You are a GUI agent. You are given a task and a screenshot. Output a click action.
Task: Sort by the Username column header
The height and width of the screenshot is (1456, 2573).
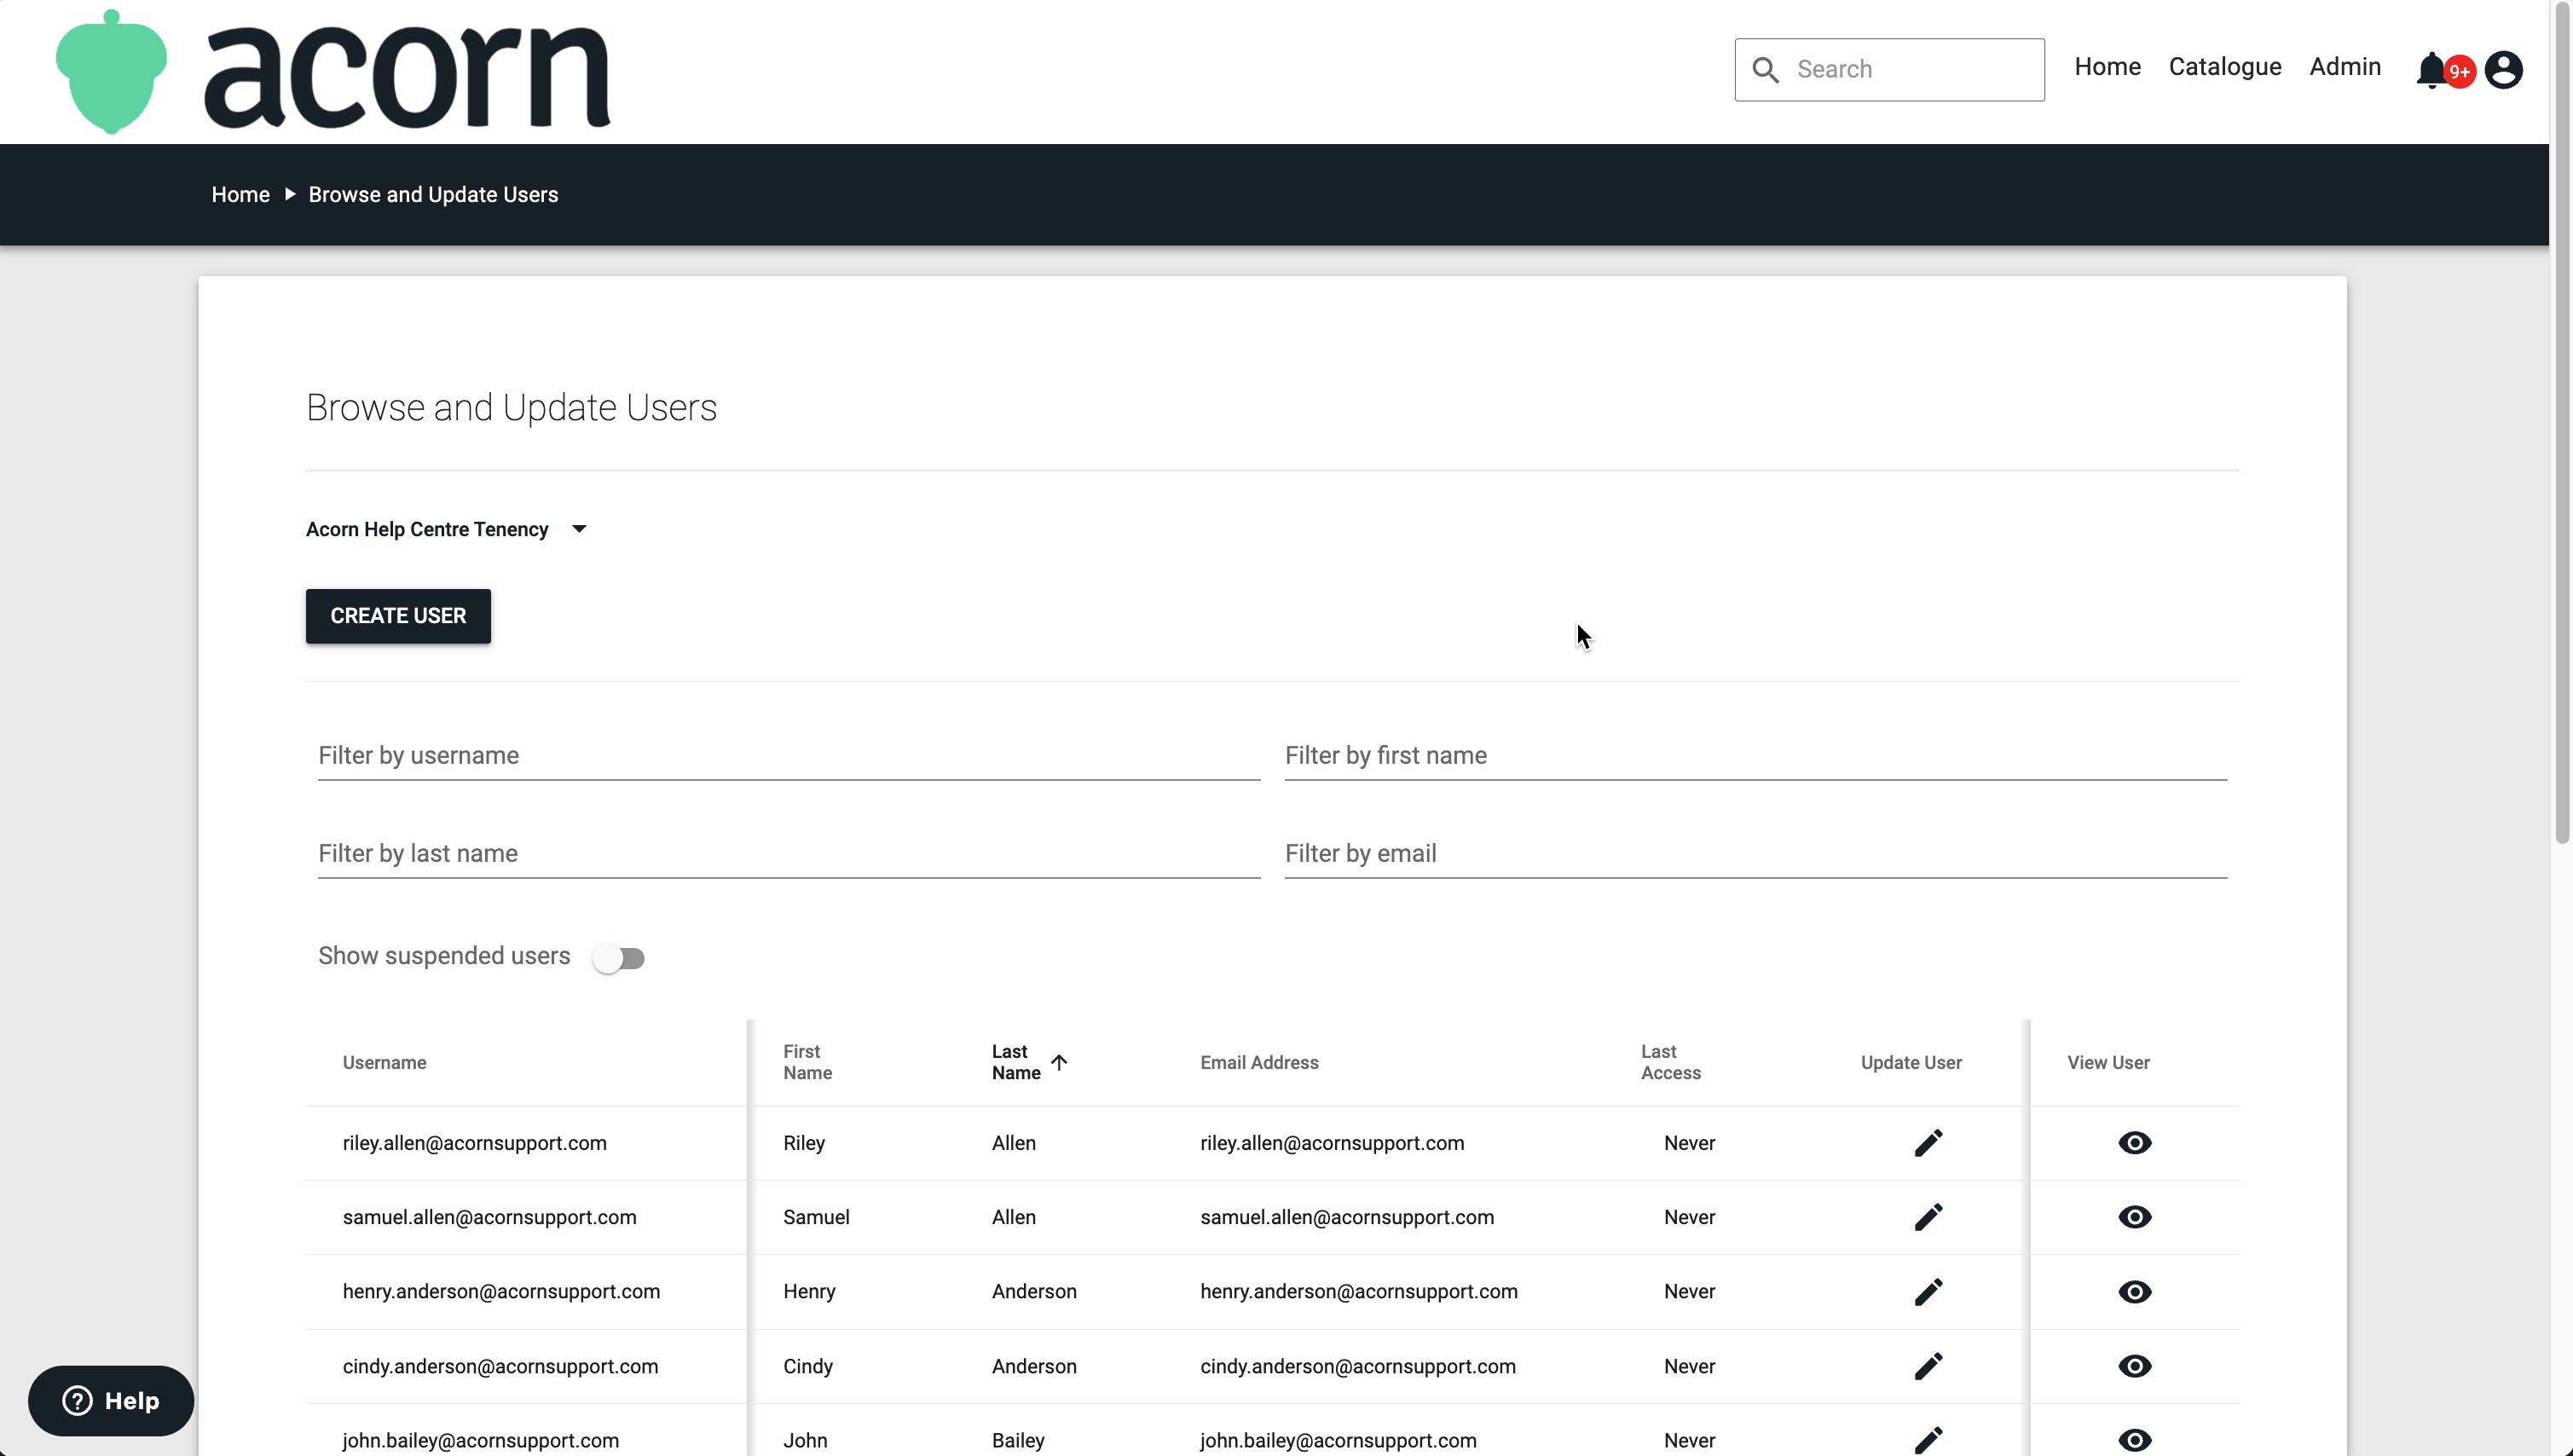point(384,1062)
